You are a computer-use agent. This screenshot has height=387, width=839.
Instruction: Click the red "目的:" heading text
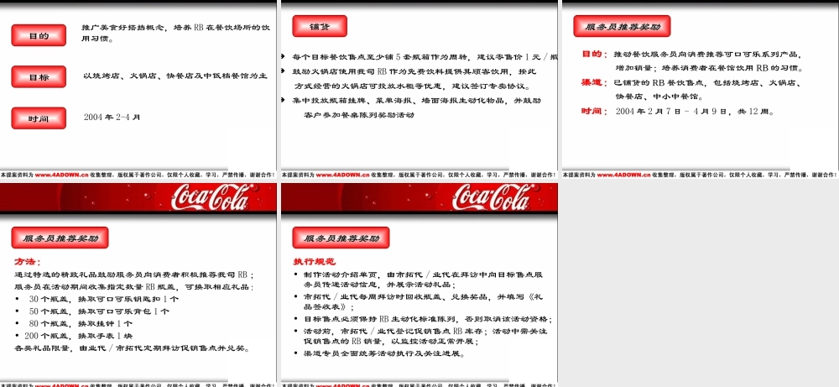coord(595,55)
